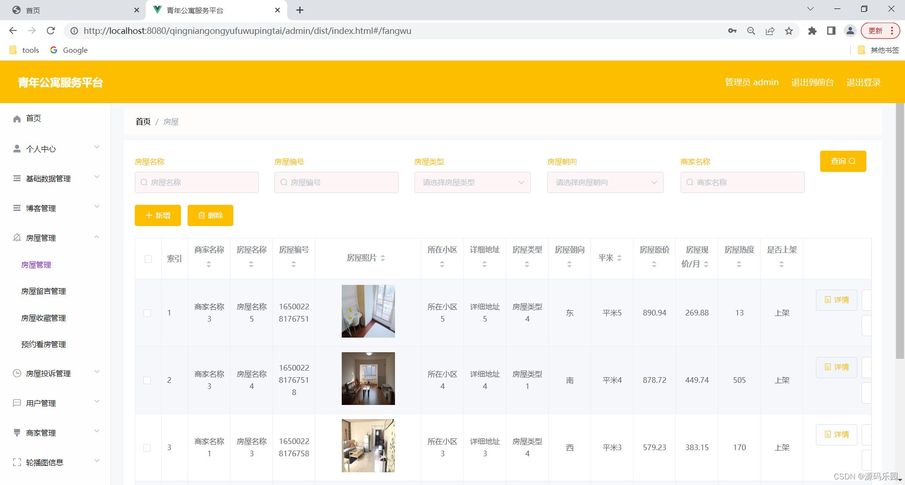Click the 新增 button
The image size is (905, 485).
tap(157, 215)
